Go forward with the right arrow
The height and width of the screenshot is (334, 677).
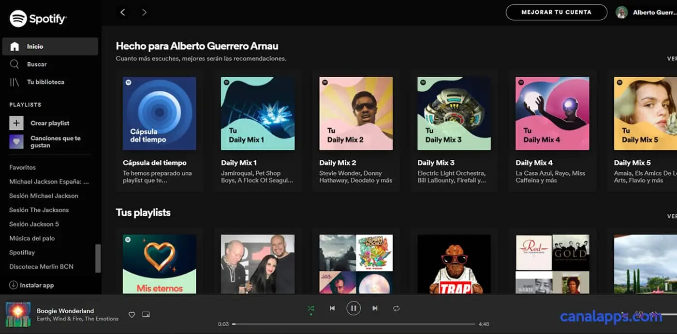144,12
